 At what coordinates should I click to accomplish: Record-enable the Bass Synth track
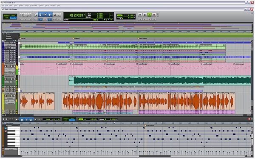6,66
